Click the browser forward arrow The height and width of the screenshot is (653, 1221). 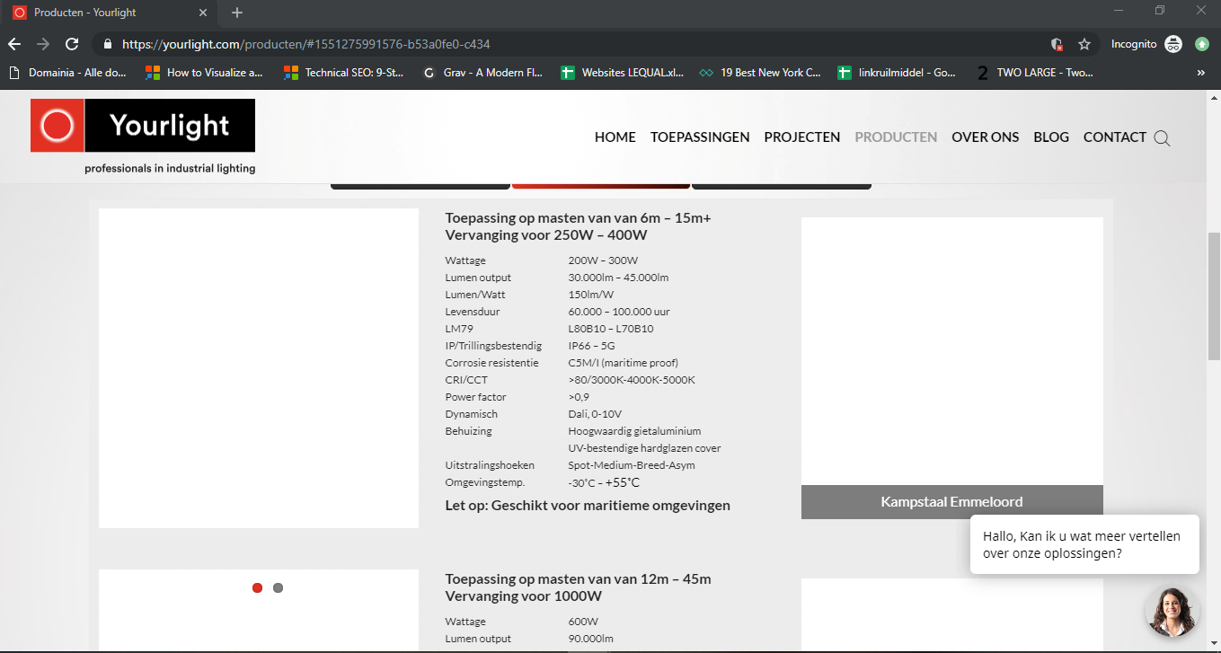pos(43,44)
